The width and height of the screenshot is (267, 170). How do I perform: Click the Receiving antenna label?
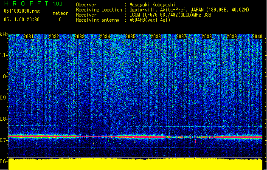[x=98, y=20]
